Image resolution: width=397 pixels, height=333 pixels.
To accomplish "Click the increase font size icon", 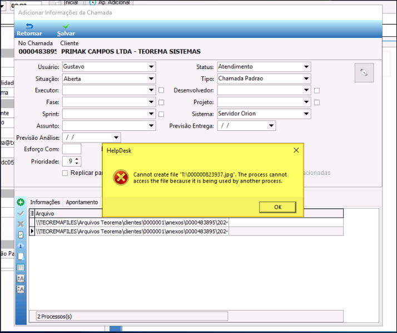I will coord(21,278).
